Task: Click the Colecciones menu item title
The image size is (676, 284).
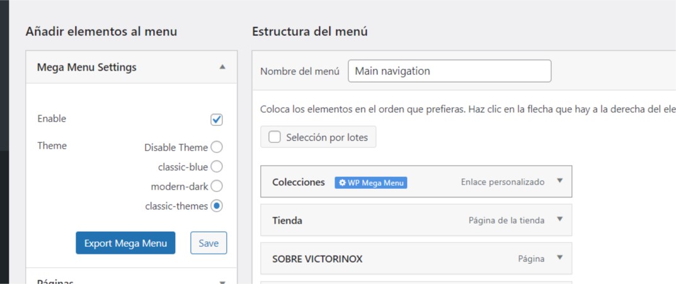Action: point(299,182)
